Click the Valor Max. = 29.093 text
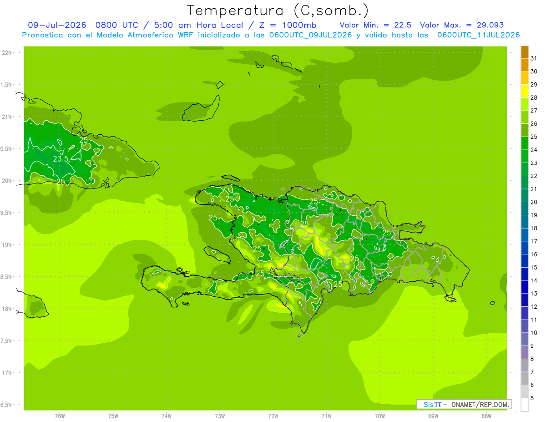546x422 pixels. pyautogui.click(x=462, y=25)
